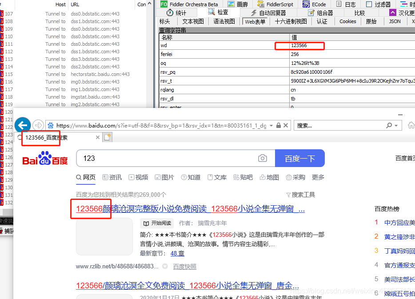Open the address bar dropdown arrow
The width and height of the screenshot is (415, 299).
271,126
